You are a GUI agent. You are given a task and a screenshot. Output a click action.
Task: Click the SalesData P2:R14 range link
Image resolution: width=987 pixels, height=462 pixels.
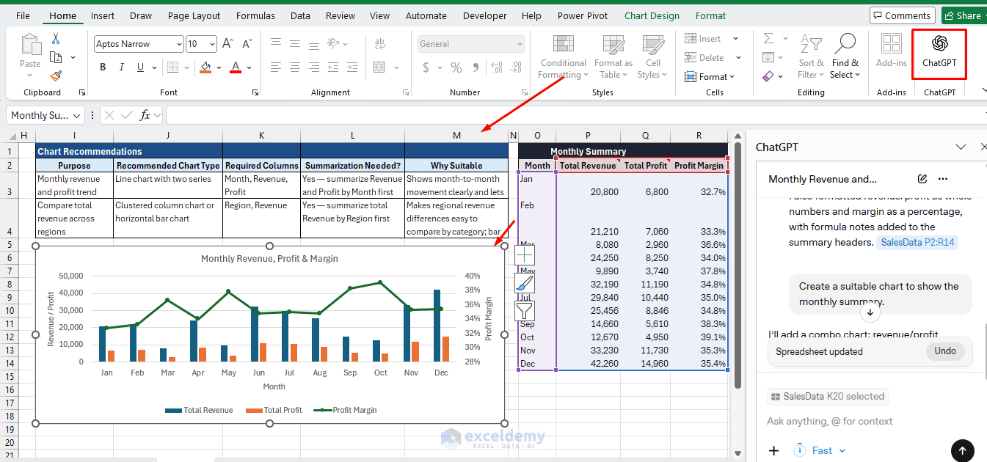[x=917, y=242]
